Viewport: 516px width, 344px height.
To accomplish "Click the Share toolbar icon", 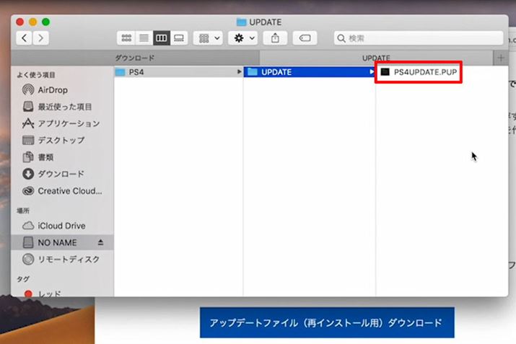I will pos(275,38).
